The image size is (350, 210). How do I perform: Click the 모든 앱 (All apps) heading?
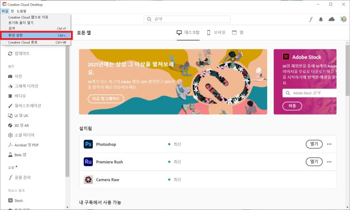(84, 33)
